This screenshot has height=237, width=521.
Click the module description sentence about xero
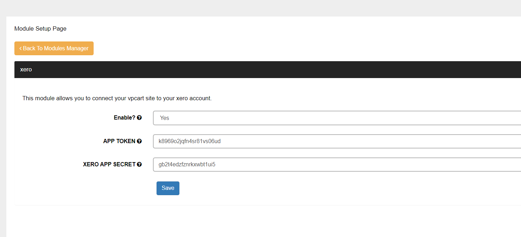pos(117,98)
